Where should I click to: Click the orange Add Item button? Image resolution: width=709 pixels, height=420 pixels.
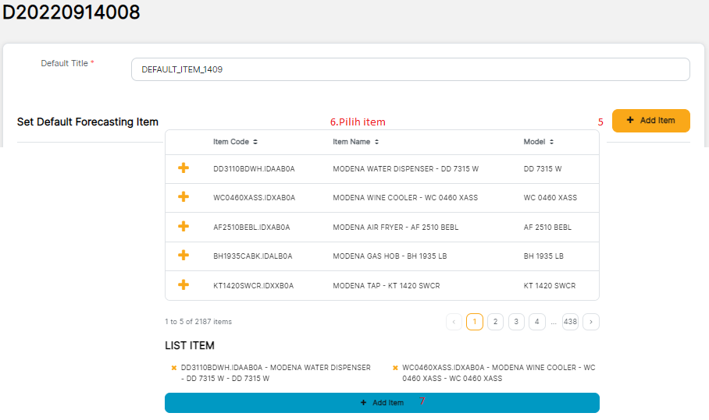(x=650, y=121)
